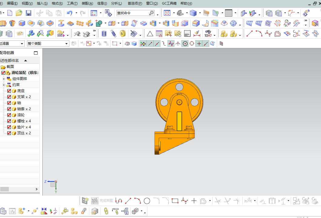Viewport: 321px width, 218px height.
Task: Click the Undo arrow icon
Action: (x=70, y=13)
